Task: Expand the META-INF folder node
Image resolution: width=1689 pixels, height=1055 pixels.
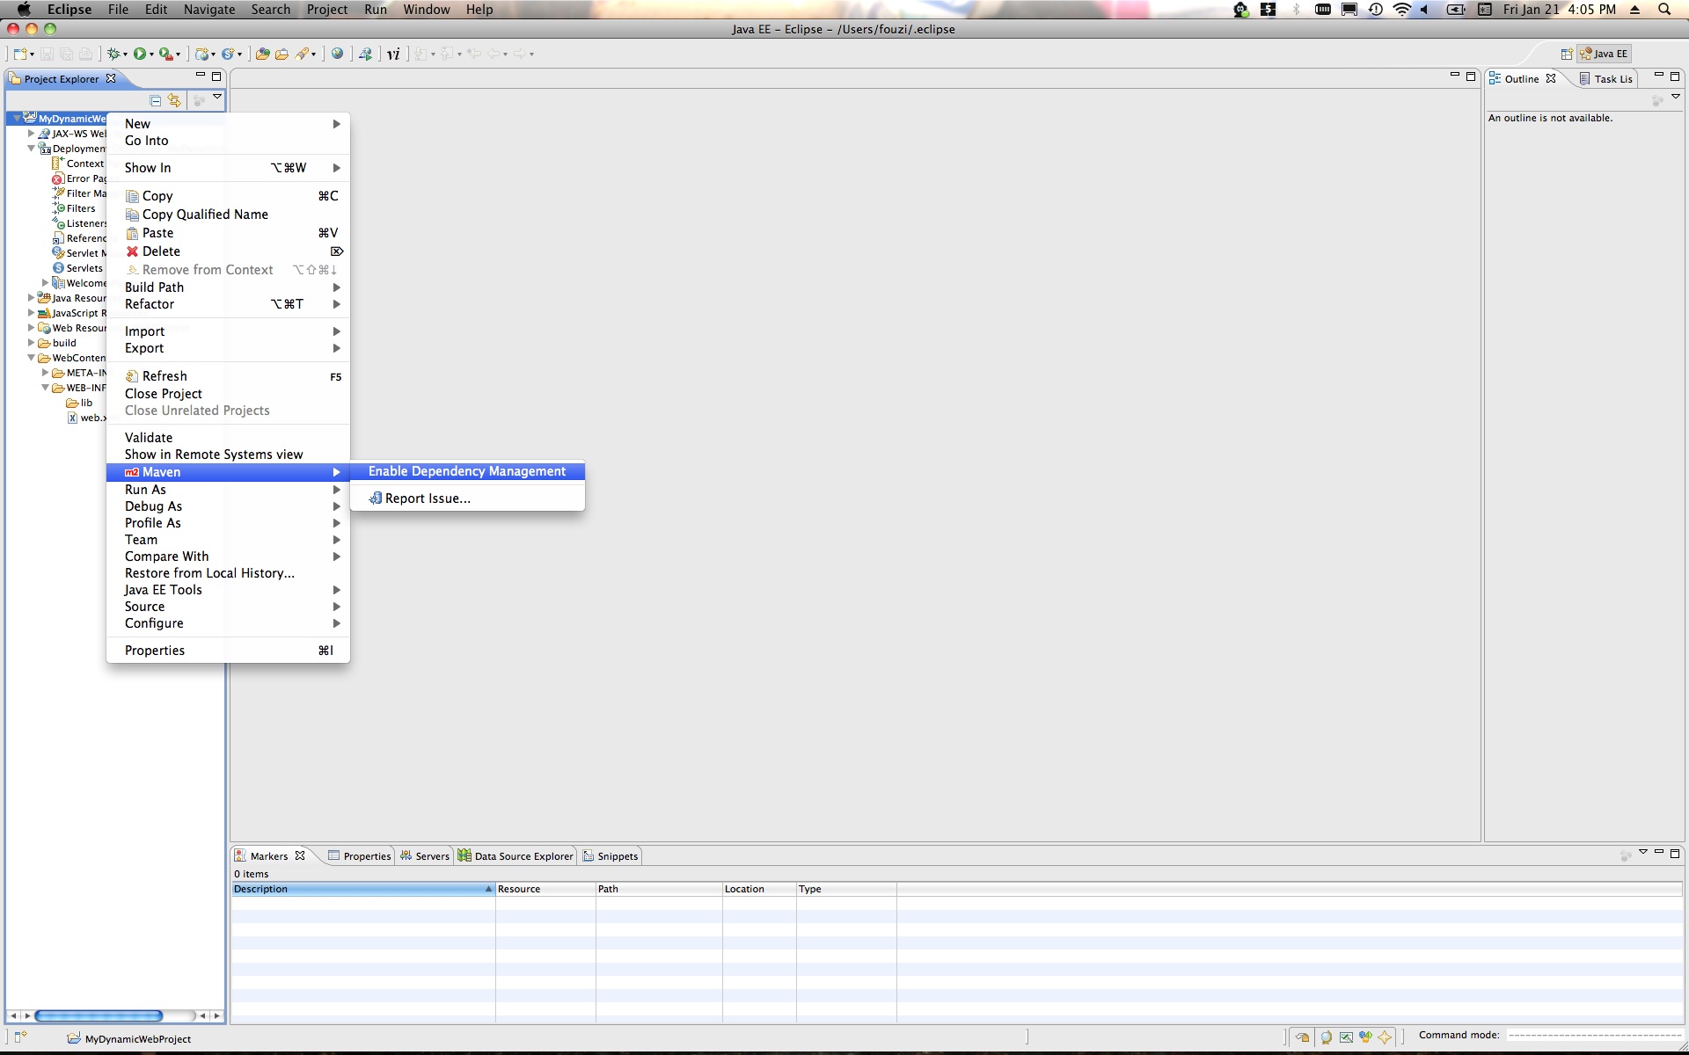Action: click(46, 373)
